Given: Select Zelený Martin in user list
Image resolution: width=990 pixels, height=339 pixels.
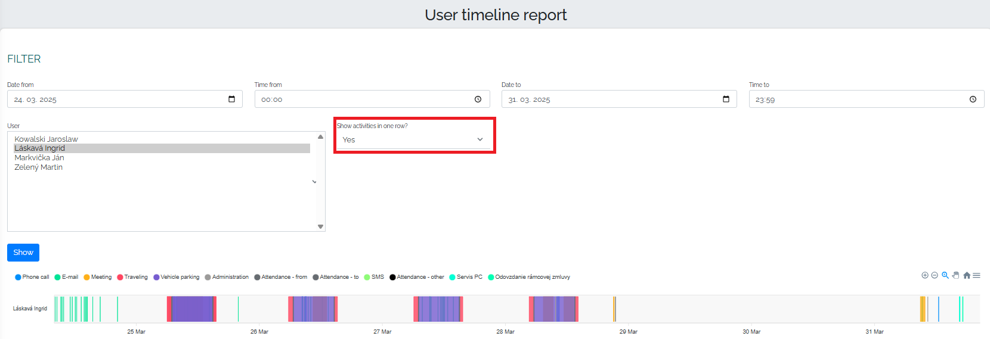Looking at the screenshot, I should point(39,167).
